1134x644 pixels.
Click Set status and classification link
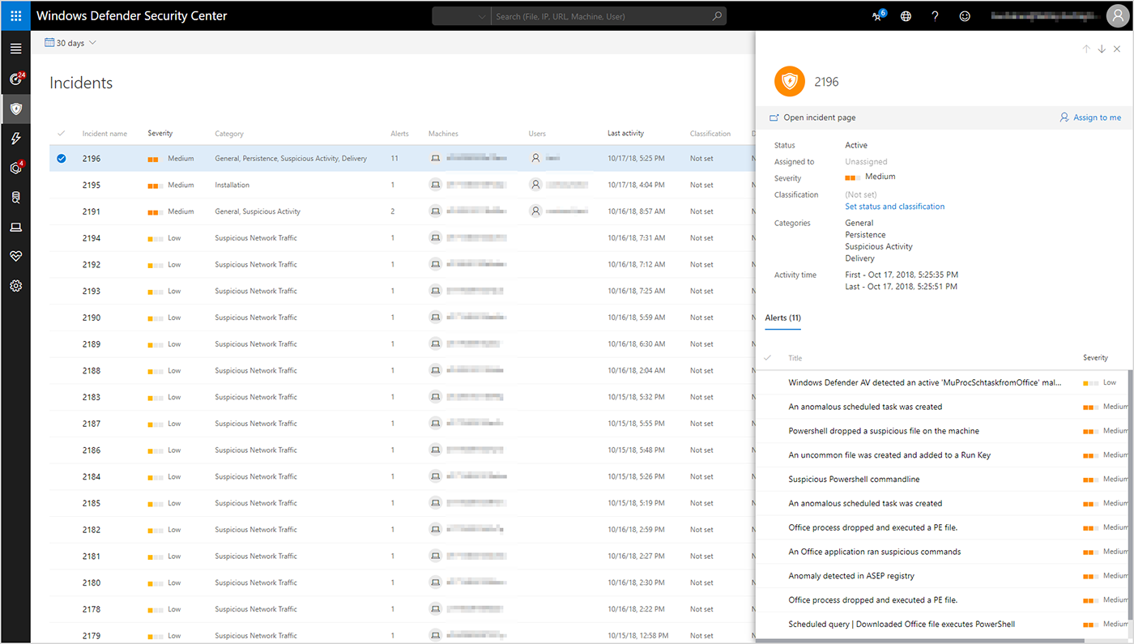click(x=894, y=206)
